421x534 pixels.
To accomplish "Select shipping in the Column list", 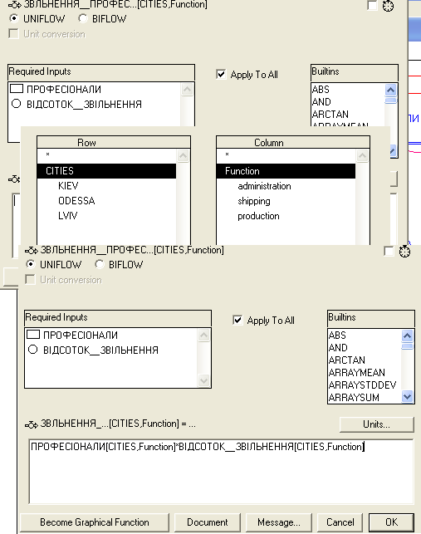I will (x=254, y=201).
